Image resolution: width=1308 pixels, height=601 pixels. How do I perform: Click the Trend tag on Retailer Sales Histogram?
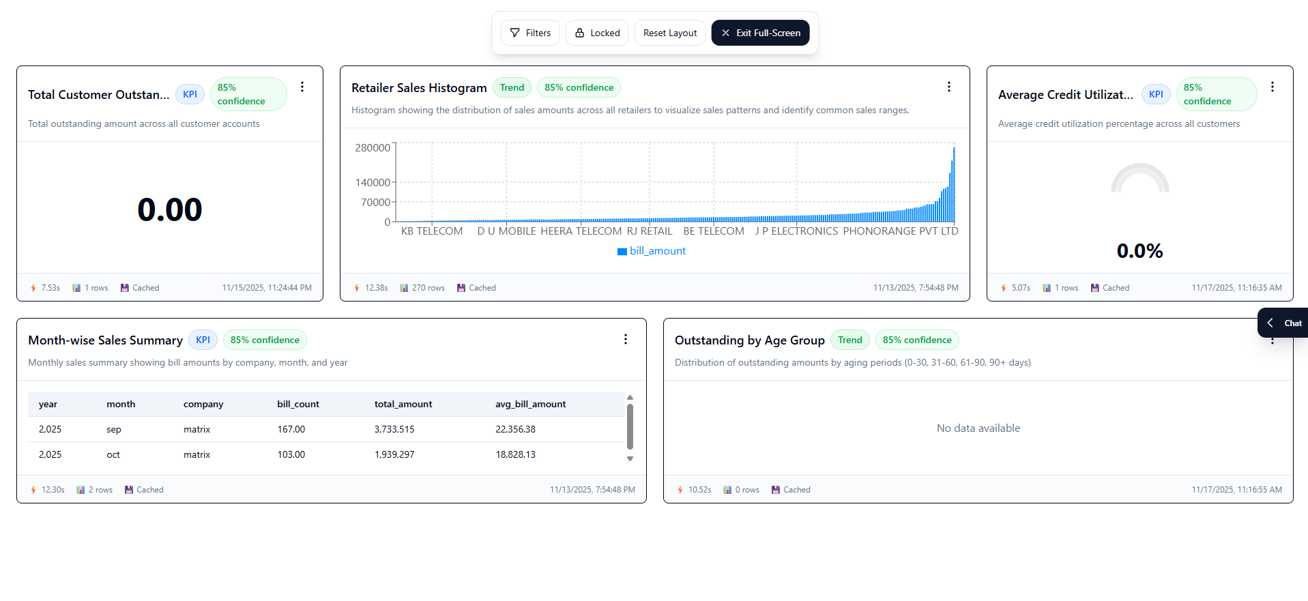[x=512, y=87]
